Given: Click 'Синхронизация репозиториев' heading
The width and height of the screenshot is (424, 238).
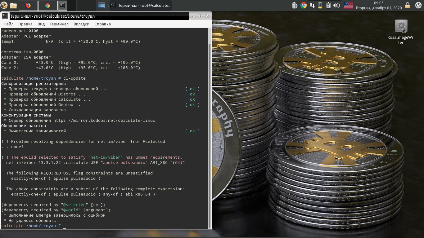Looking at the screenshot, I should [x=34, y=83].
